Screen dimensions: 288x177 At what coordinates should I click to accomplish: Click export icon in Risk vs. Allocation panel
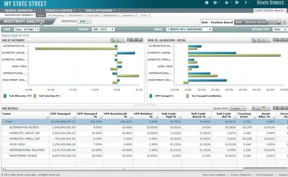(x=253, y=41)
